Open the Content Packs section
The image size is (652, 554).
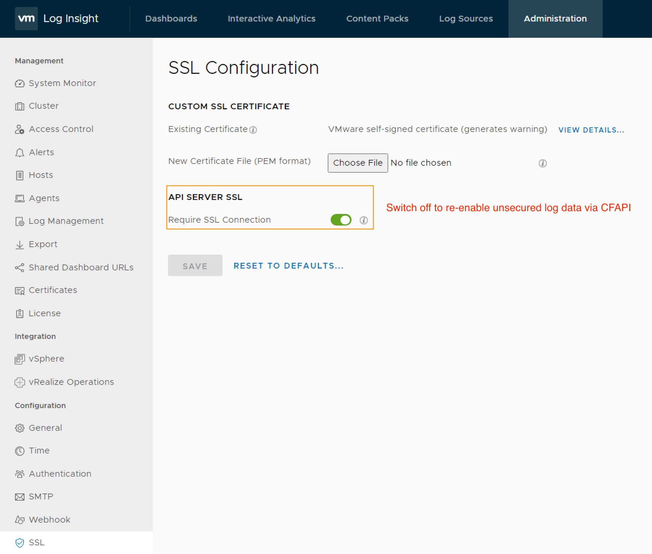pyautogui.click(x=377, y=19)
